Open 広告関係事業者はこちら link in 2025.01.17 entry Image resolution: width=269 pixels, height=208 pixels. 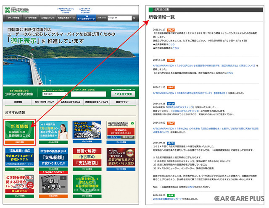(x=176, y=48)
